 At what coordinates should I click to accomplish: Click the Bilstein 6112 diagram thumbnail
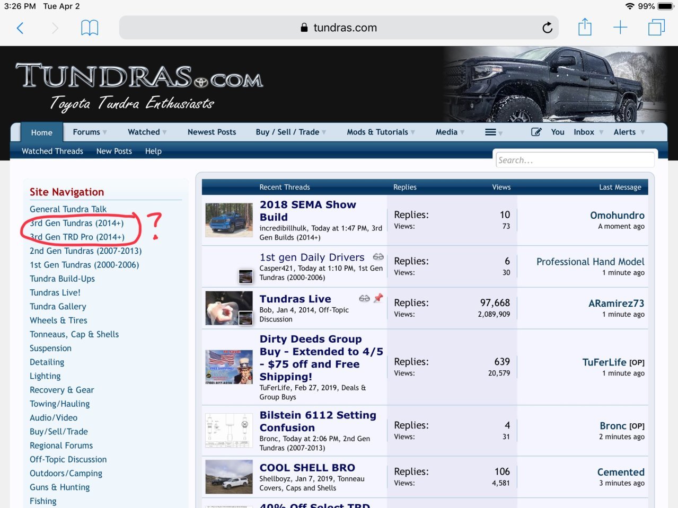pos(229,431)
